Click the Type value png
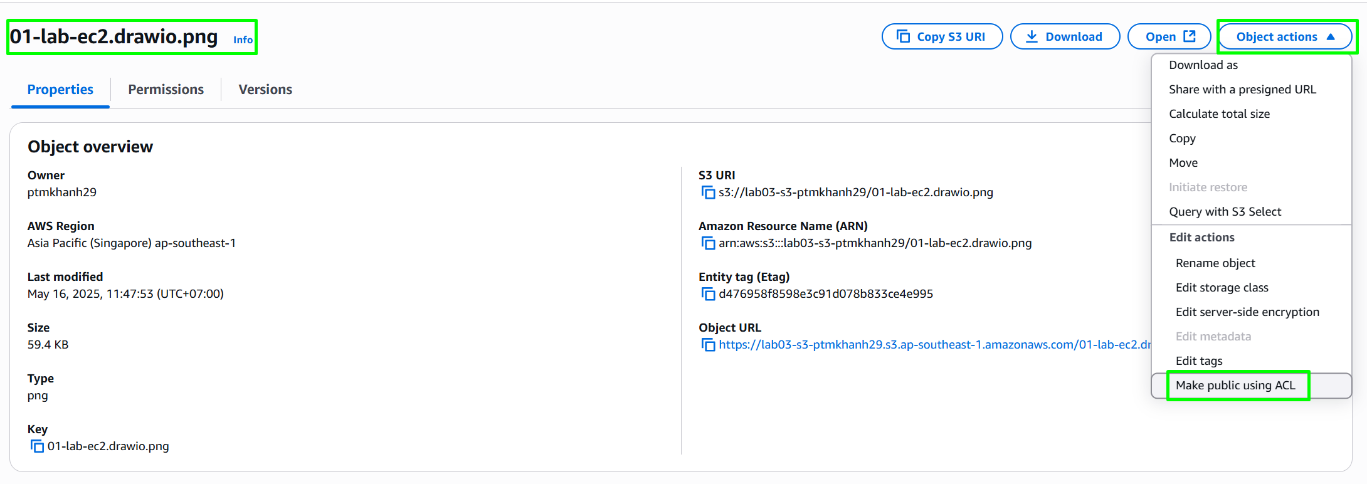Screen dimensions: 1367x484 pos(38,396)
